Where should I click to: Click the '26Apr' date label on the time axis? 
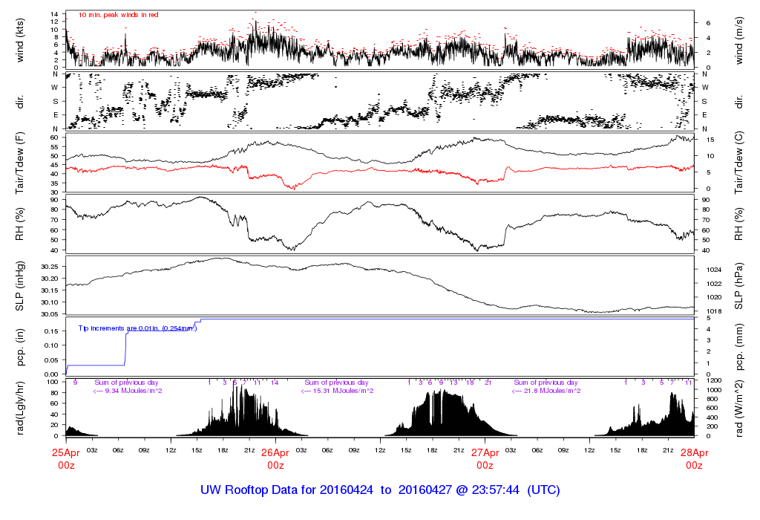(275, 452)
